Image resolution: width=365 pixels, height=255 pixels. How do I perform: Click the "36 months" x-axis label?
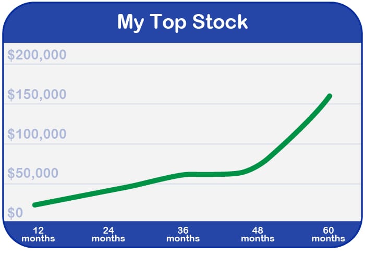[182, 234]
